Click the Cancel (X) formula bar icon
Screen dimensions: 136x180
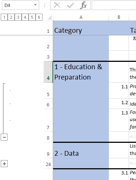pos(57,5)
